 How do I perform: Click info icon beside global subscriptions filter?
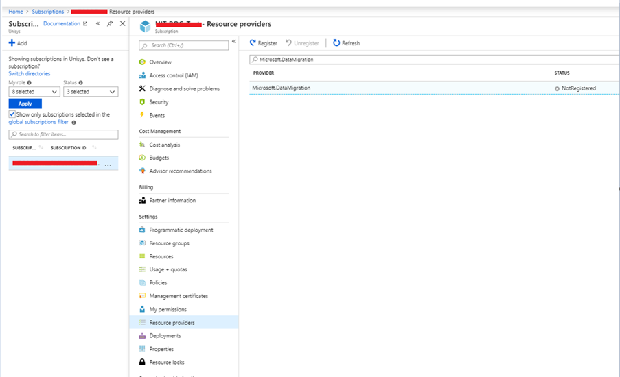(x=73, y=123)
